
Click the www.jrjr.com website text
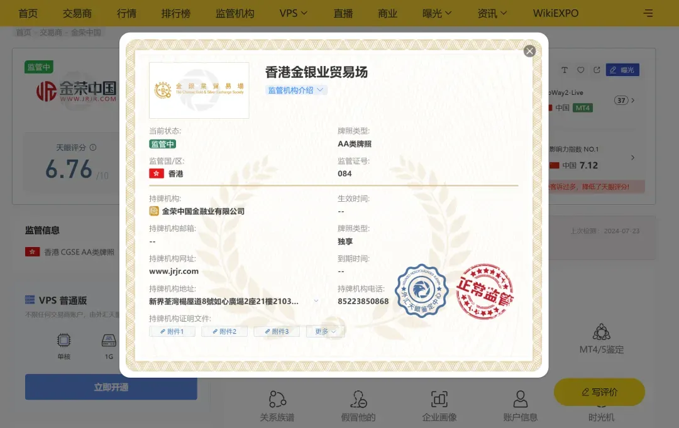tap(174, 272)
